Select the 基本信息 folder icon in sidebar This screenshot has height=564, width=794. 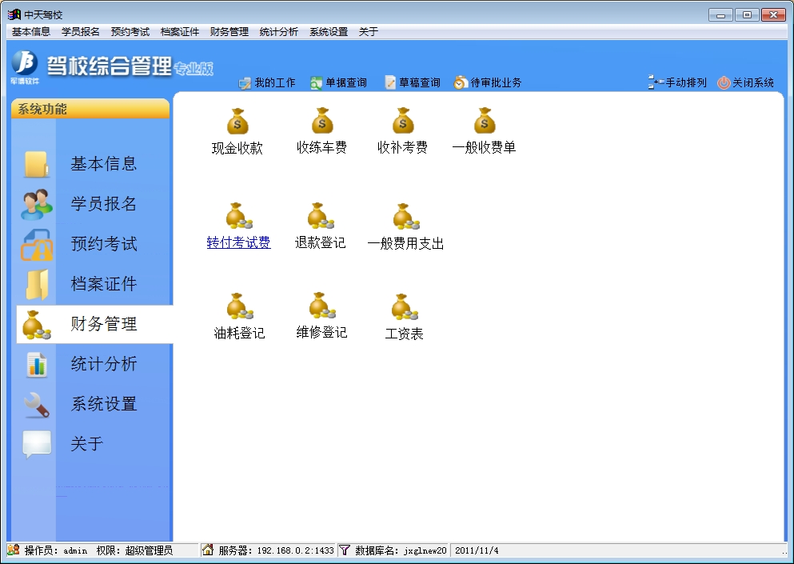click(x=37, y=164)
